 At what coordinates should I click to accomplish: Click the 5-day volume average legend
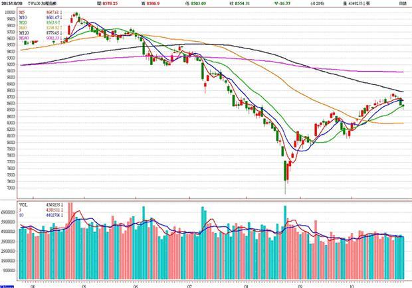(x=23, y=210)
